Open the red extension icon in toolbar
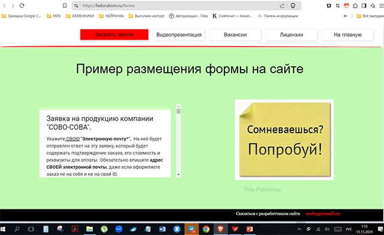The image size is (384, 235). pos(346,6)
